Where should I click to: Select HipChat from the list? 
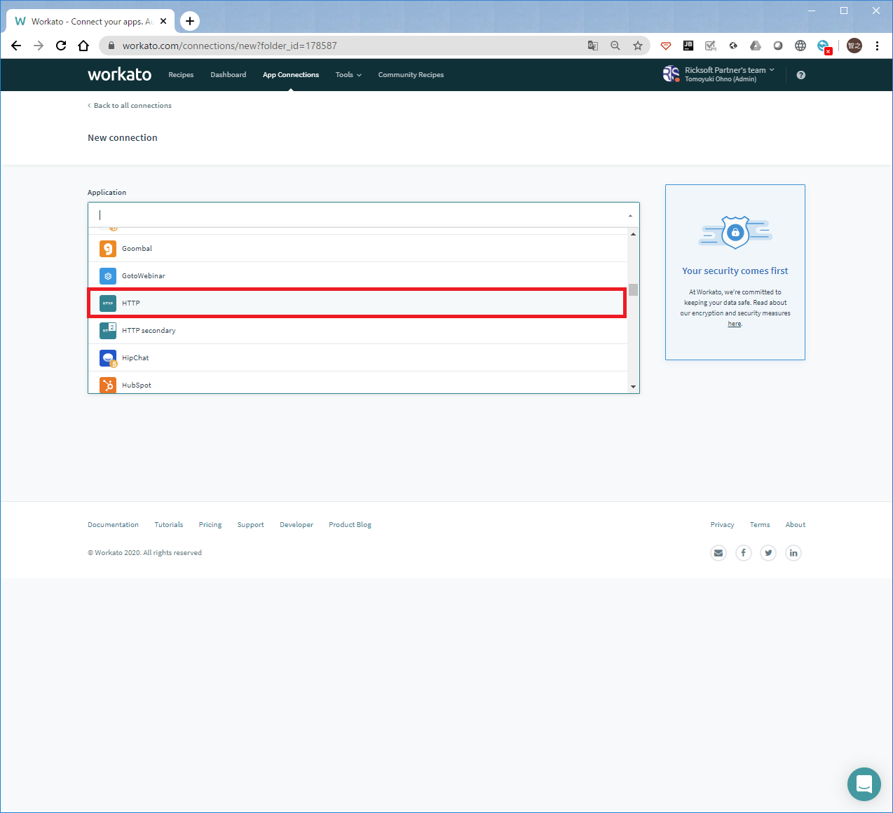click(x=357, y=358)
